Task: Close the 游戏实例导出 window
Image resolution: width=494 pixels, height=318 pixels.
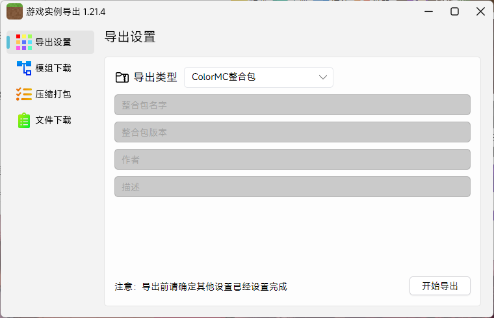Action: pyautogui.click(x=480, y=12)
